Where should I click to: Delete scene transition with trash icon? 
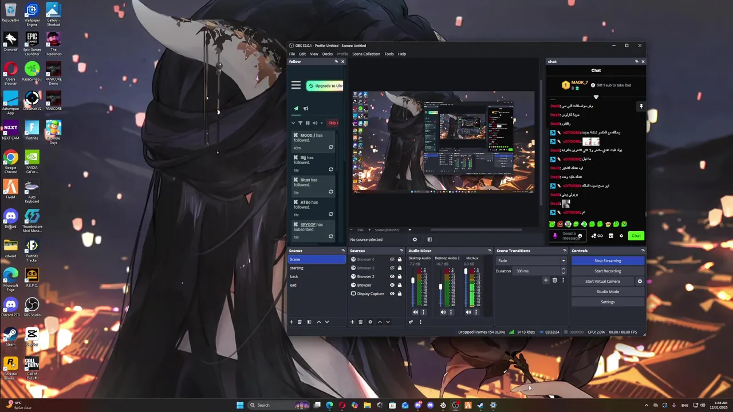(554, 280)
